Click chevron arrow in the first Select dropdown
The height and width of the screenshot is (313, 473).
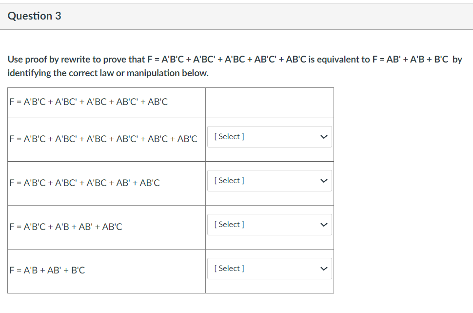tap(322, 137)
